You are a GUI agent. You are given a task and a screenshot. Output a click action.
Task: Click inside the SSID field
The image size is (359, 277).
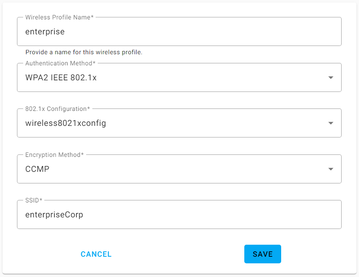[178, 214]
